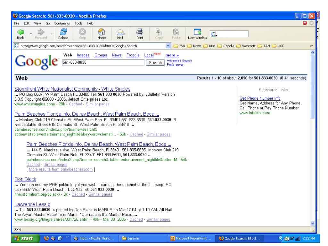
Task: Open the Bookmarks menu
Action: pos(62,23)
